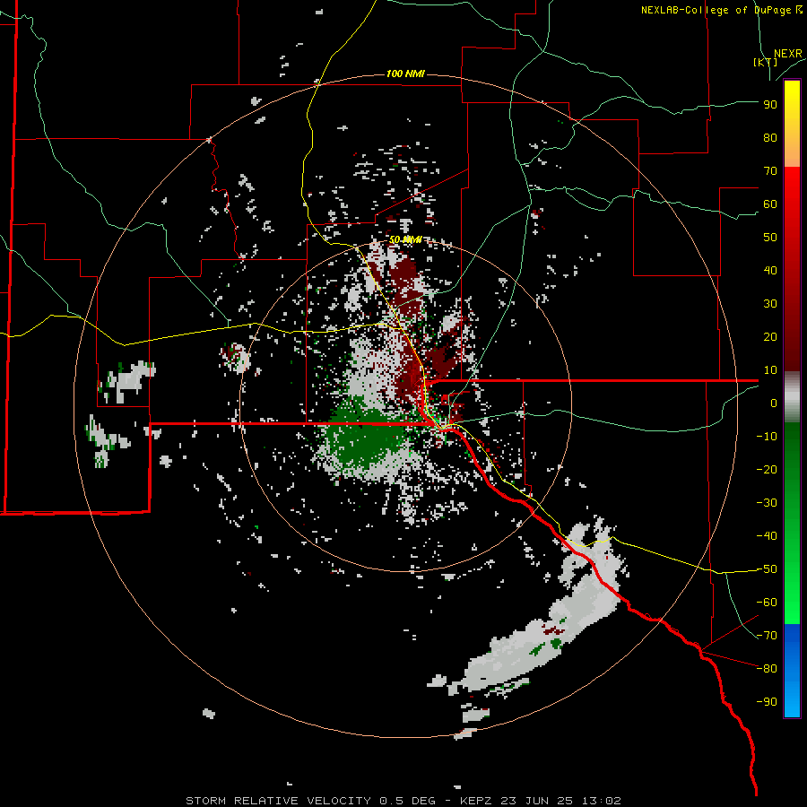Click the "0" value on the velocity scale
This screenshot has height=807, width=807.
click(x=774, y=403)
